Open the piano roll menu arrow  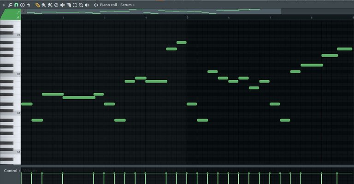click(x=4, y=5)
